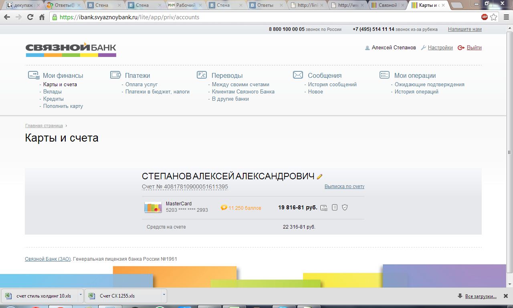Open the Кредиты menu link
513x308 pixels.
pos(54,99)
